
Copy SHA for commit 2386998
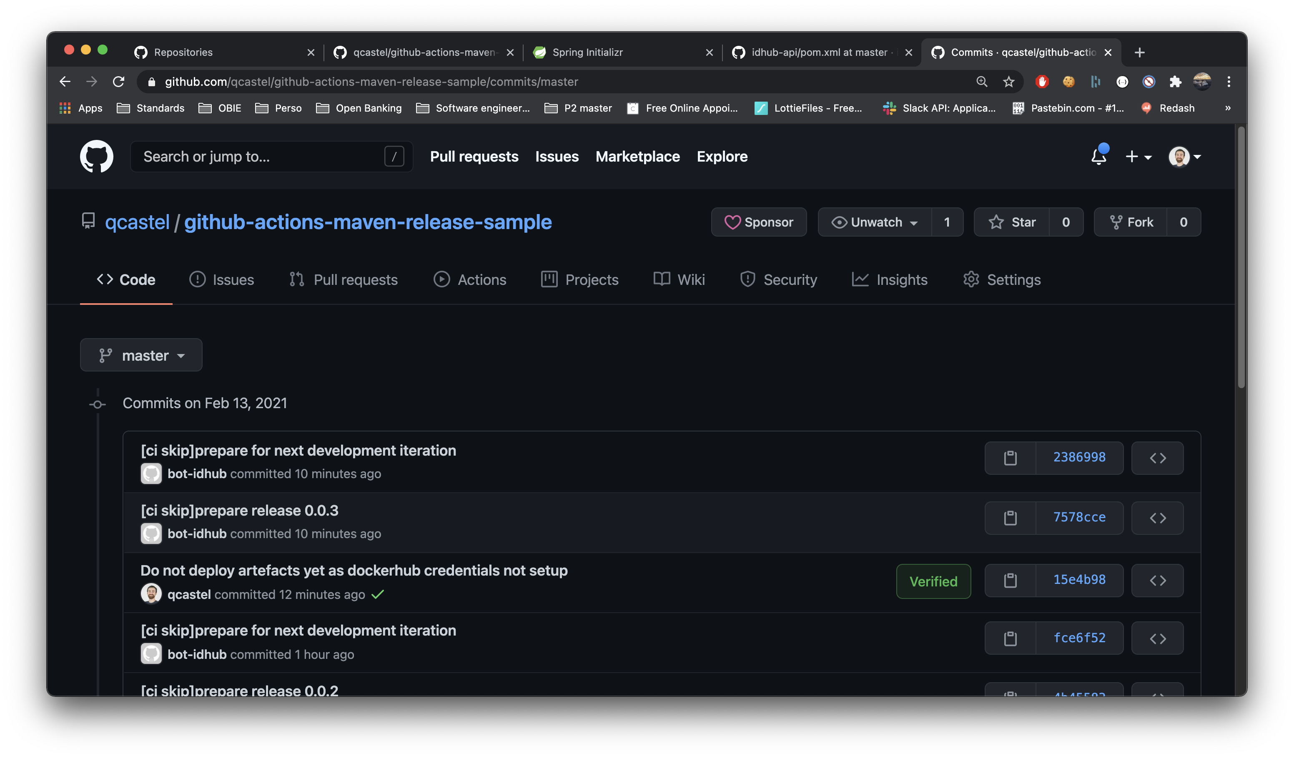point(1010,458)
